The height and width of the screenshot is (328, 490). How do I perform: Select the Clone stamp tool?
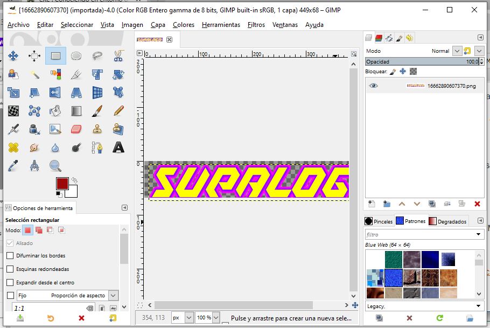[97, 129]
